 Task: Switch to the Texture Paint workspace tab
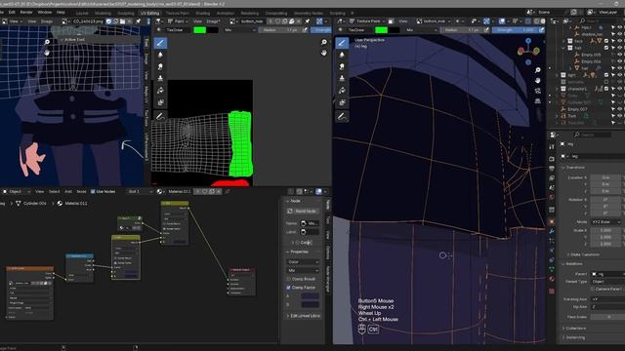(178, 13)
